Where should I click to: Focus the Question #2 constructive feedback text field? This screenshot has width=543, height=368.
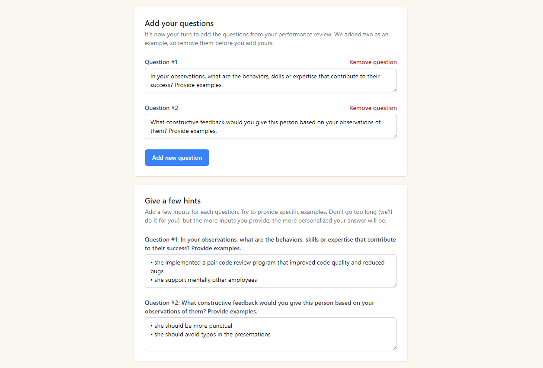[x=271, y=126]
